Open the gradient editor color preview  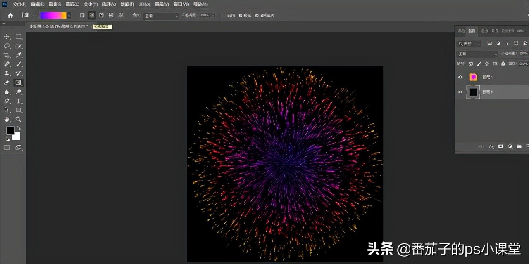[x=53, y=15]
